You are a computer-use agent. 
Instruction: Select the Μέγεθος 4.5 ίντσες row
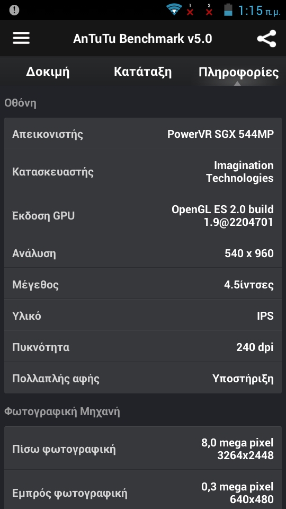pos(142,284)
